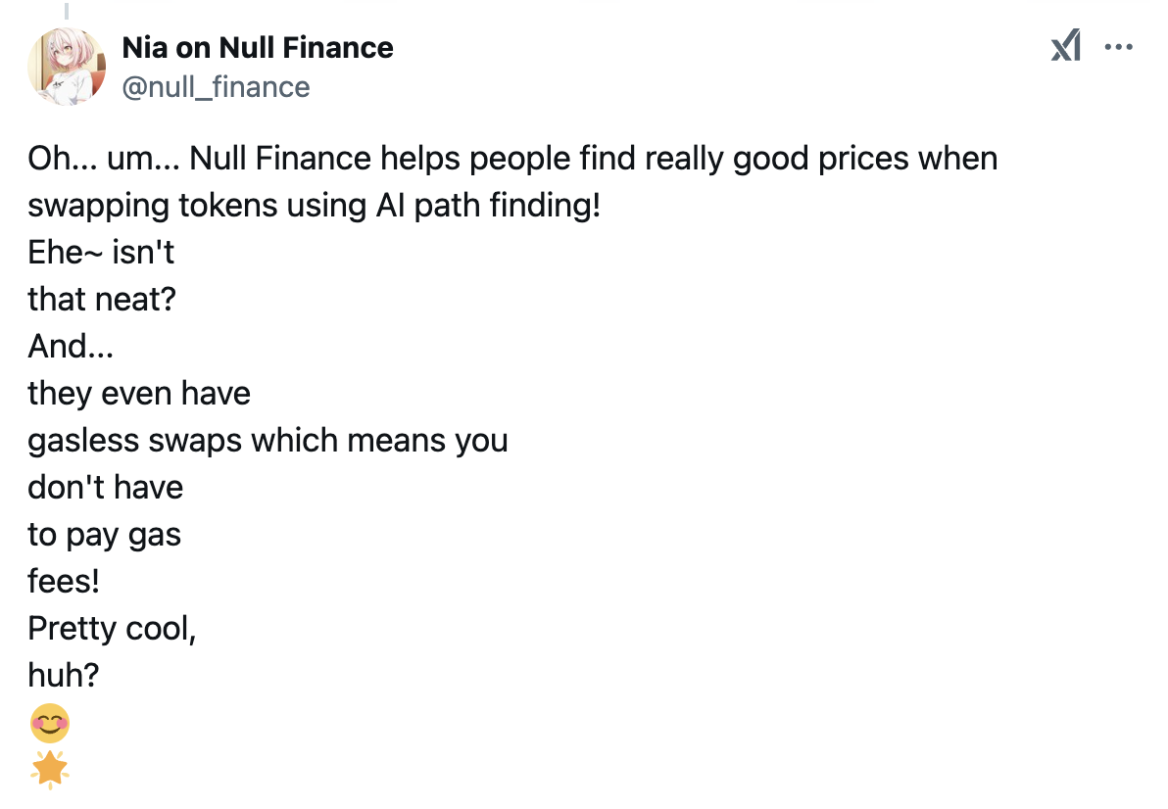Click the Grok AI icon
Viewport: 1168px width, 809px height.
1065,46
